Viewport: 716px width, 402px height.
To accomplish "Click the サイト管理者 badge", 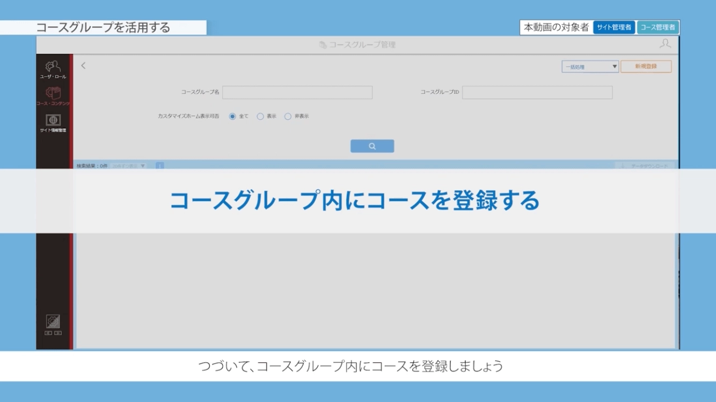I will pyautogui.click(x=614, y=27).
